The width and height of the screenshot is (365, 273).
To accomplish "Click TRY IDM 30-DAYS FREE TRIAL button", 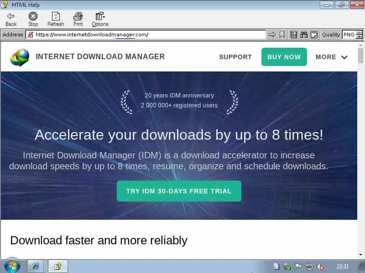I will (179, 191).
